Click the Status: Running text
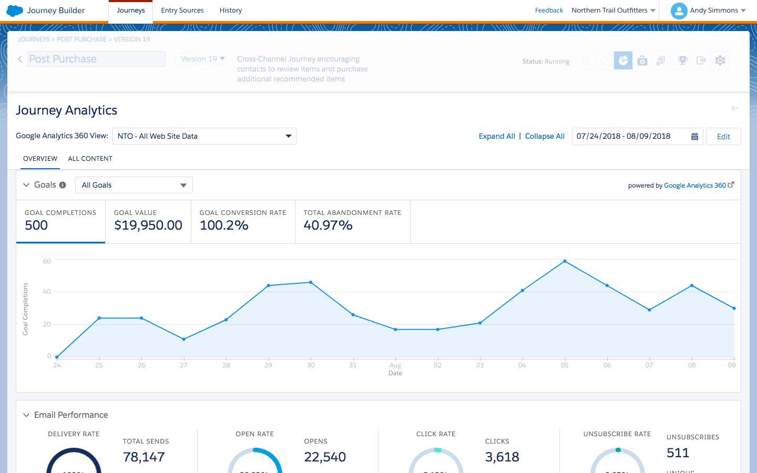757x473 pixels. (x=546, y=61)
